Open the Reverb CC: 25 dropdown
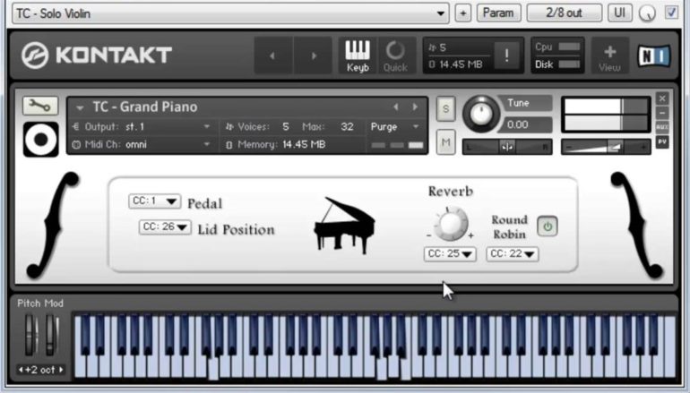Screen dimensions: 690x393 pos(449,254)
